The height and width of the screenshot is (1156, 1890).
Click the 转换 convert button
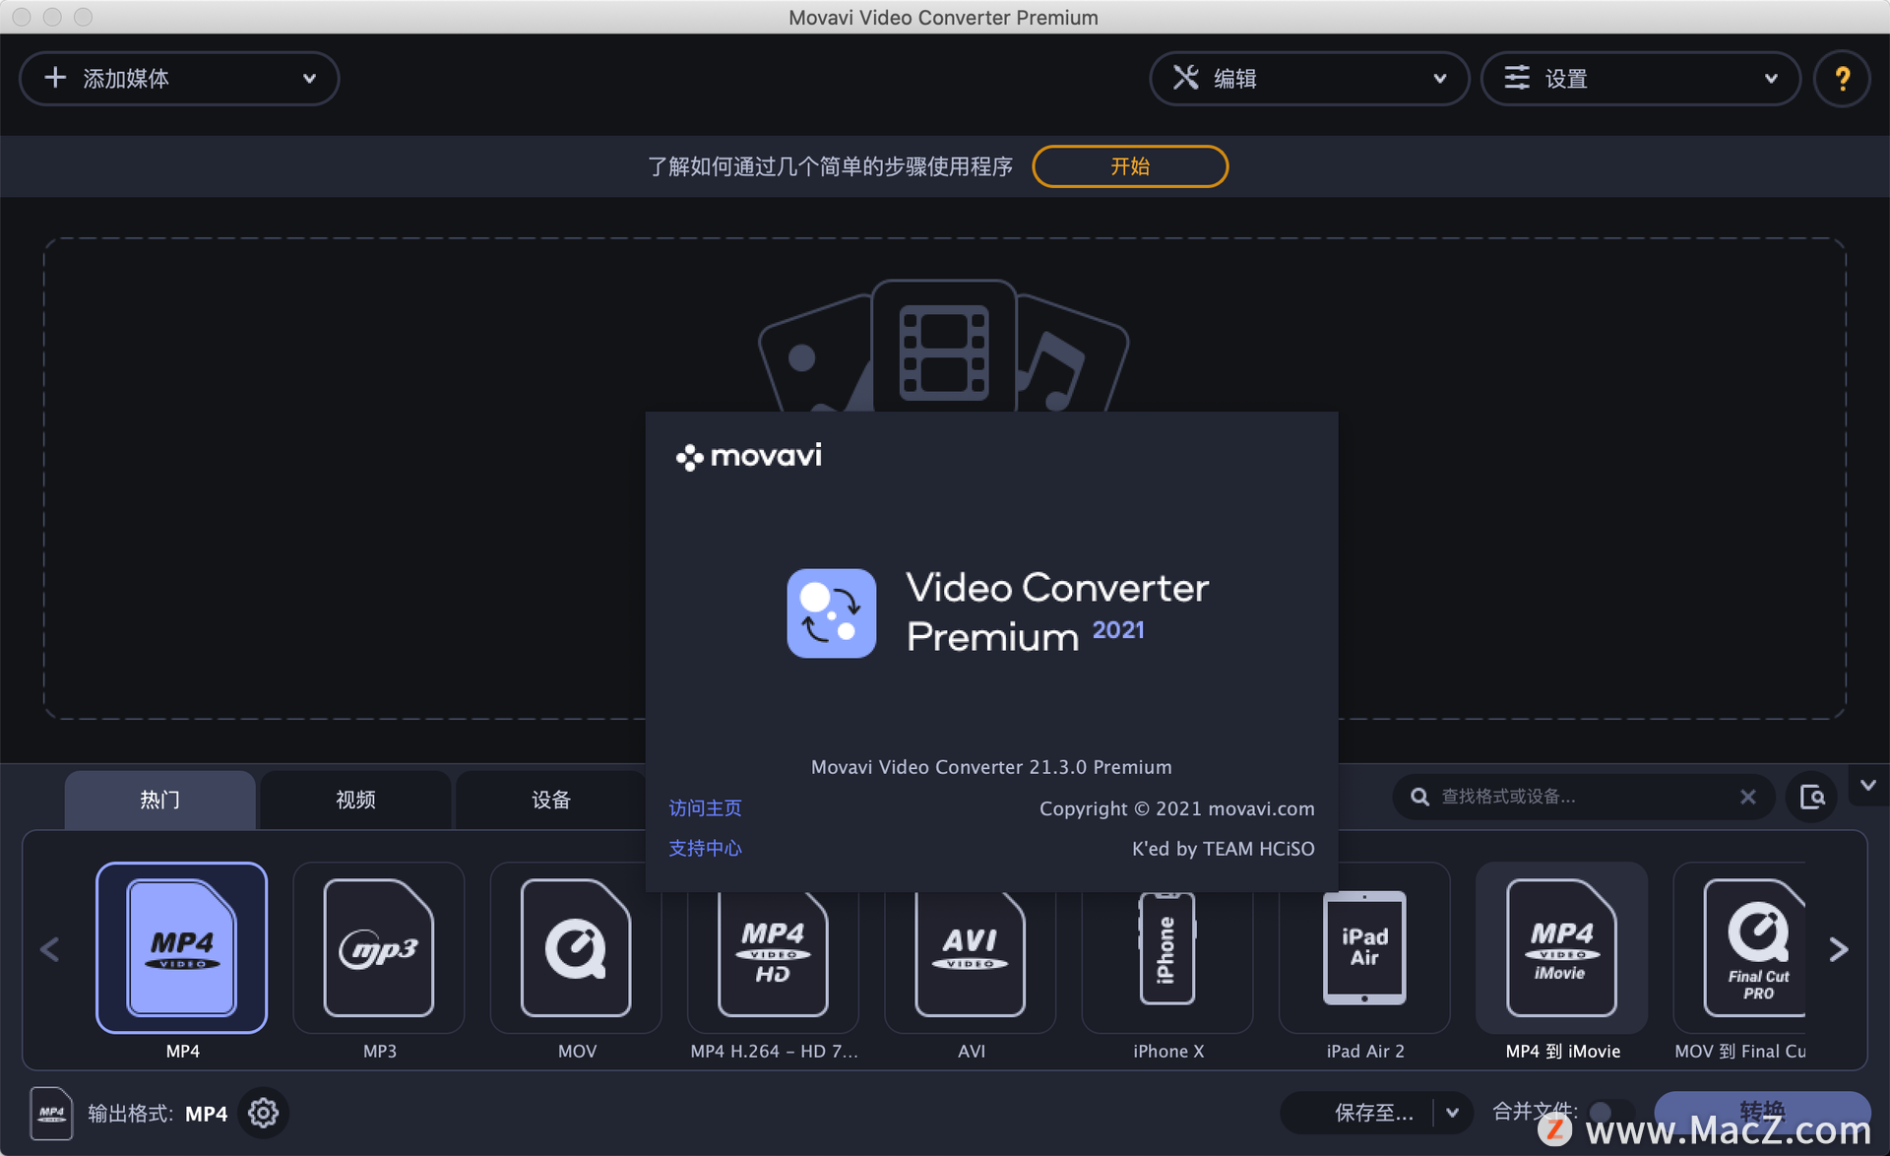pos(1762,1113)
